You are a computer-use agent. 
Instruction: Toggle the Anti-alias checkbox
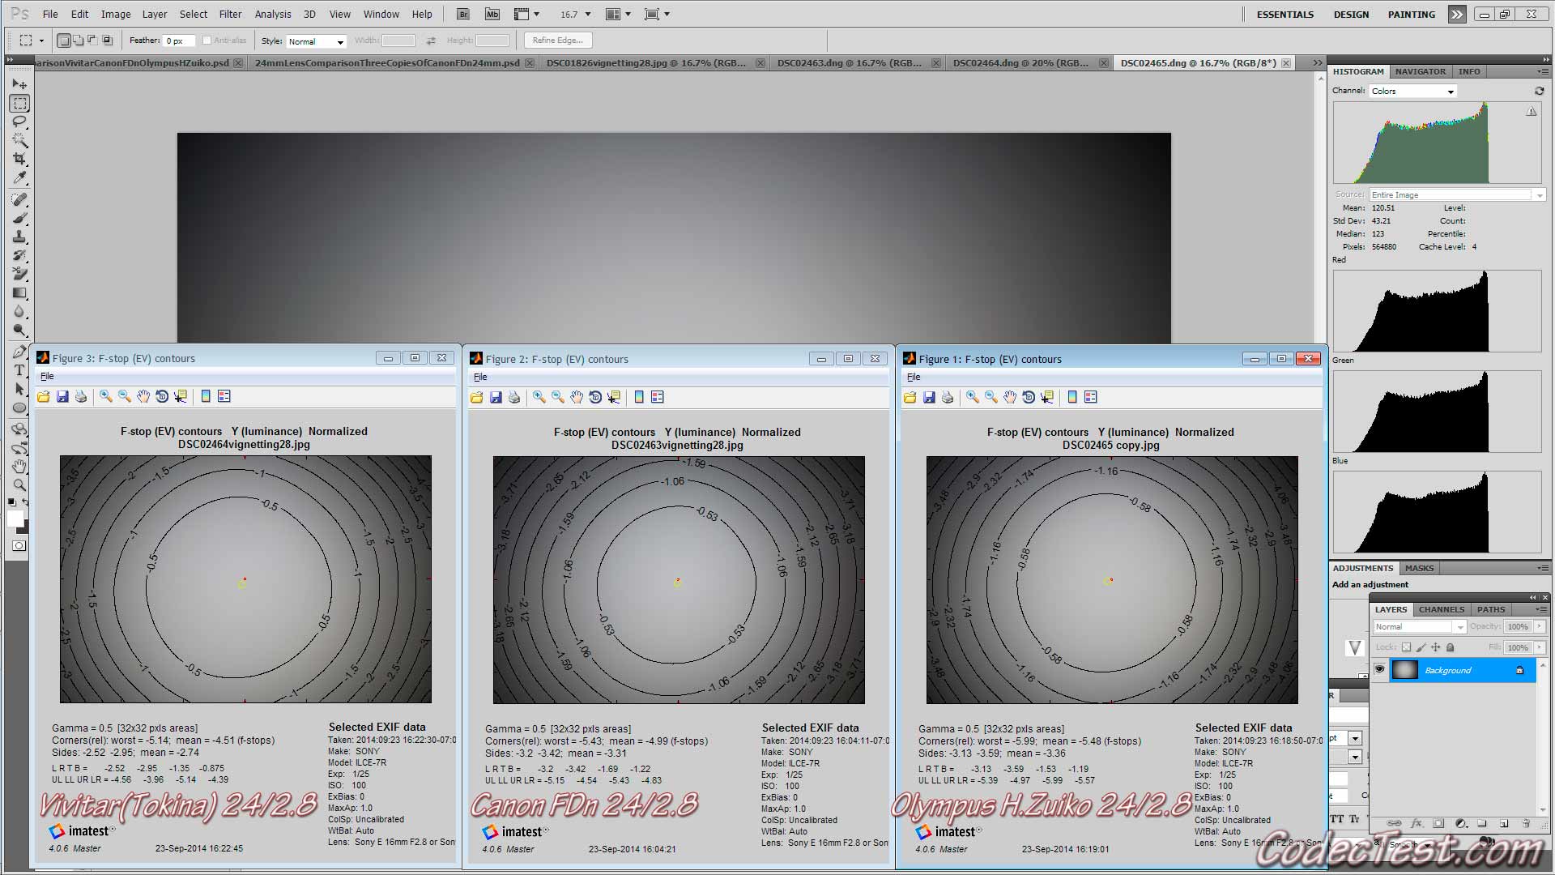pyautogui.click(x=207, y=41)
